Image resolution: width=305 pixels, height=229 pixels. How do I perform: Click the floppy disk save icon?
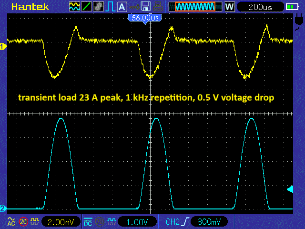click(x=146, y=6)
